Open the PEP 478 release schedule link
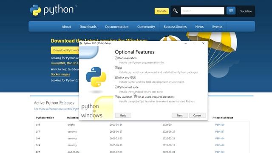The image size is (272, 153). [x=220, y=145]
